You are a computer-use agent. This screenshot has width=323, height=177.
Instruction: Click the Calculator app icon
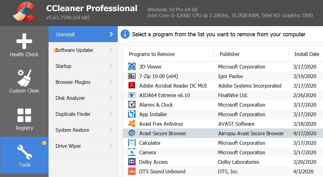[132, 143]
